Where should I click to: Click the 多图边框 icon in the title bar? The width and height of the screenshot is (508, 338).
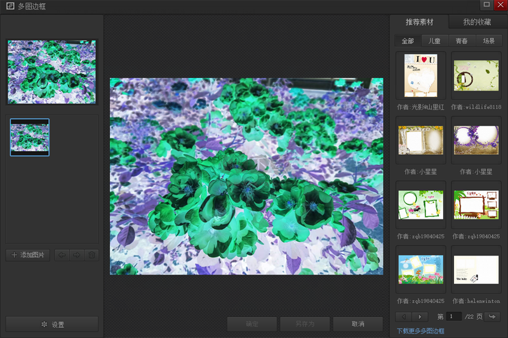10,6
